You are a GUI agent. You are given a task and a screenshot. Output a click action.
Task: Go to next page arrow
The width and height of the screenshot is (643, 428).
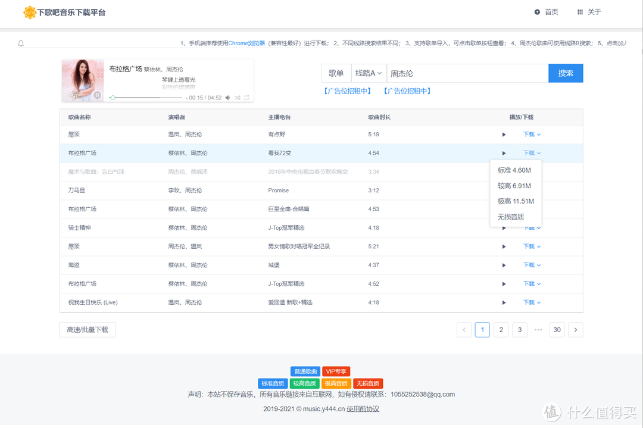pyautogui.click(x=576, y=330)
